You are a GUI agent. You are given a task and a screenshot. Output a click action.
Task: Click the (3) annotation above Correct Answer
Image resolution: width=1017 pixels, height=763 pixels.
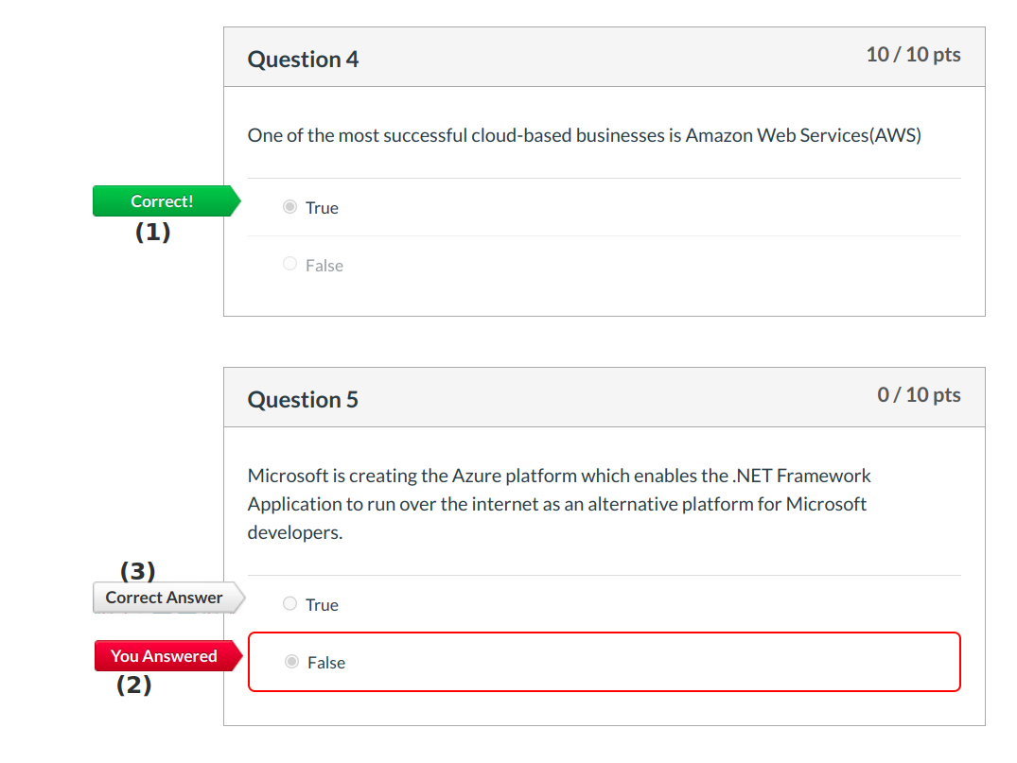pyautogui.click(x=137, y=571)
